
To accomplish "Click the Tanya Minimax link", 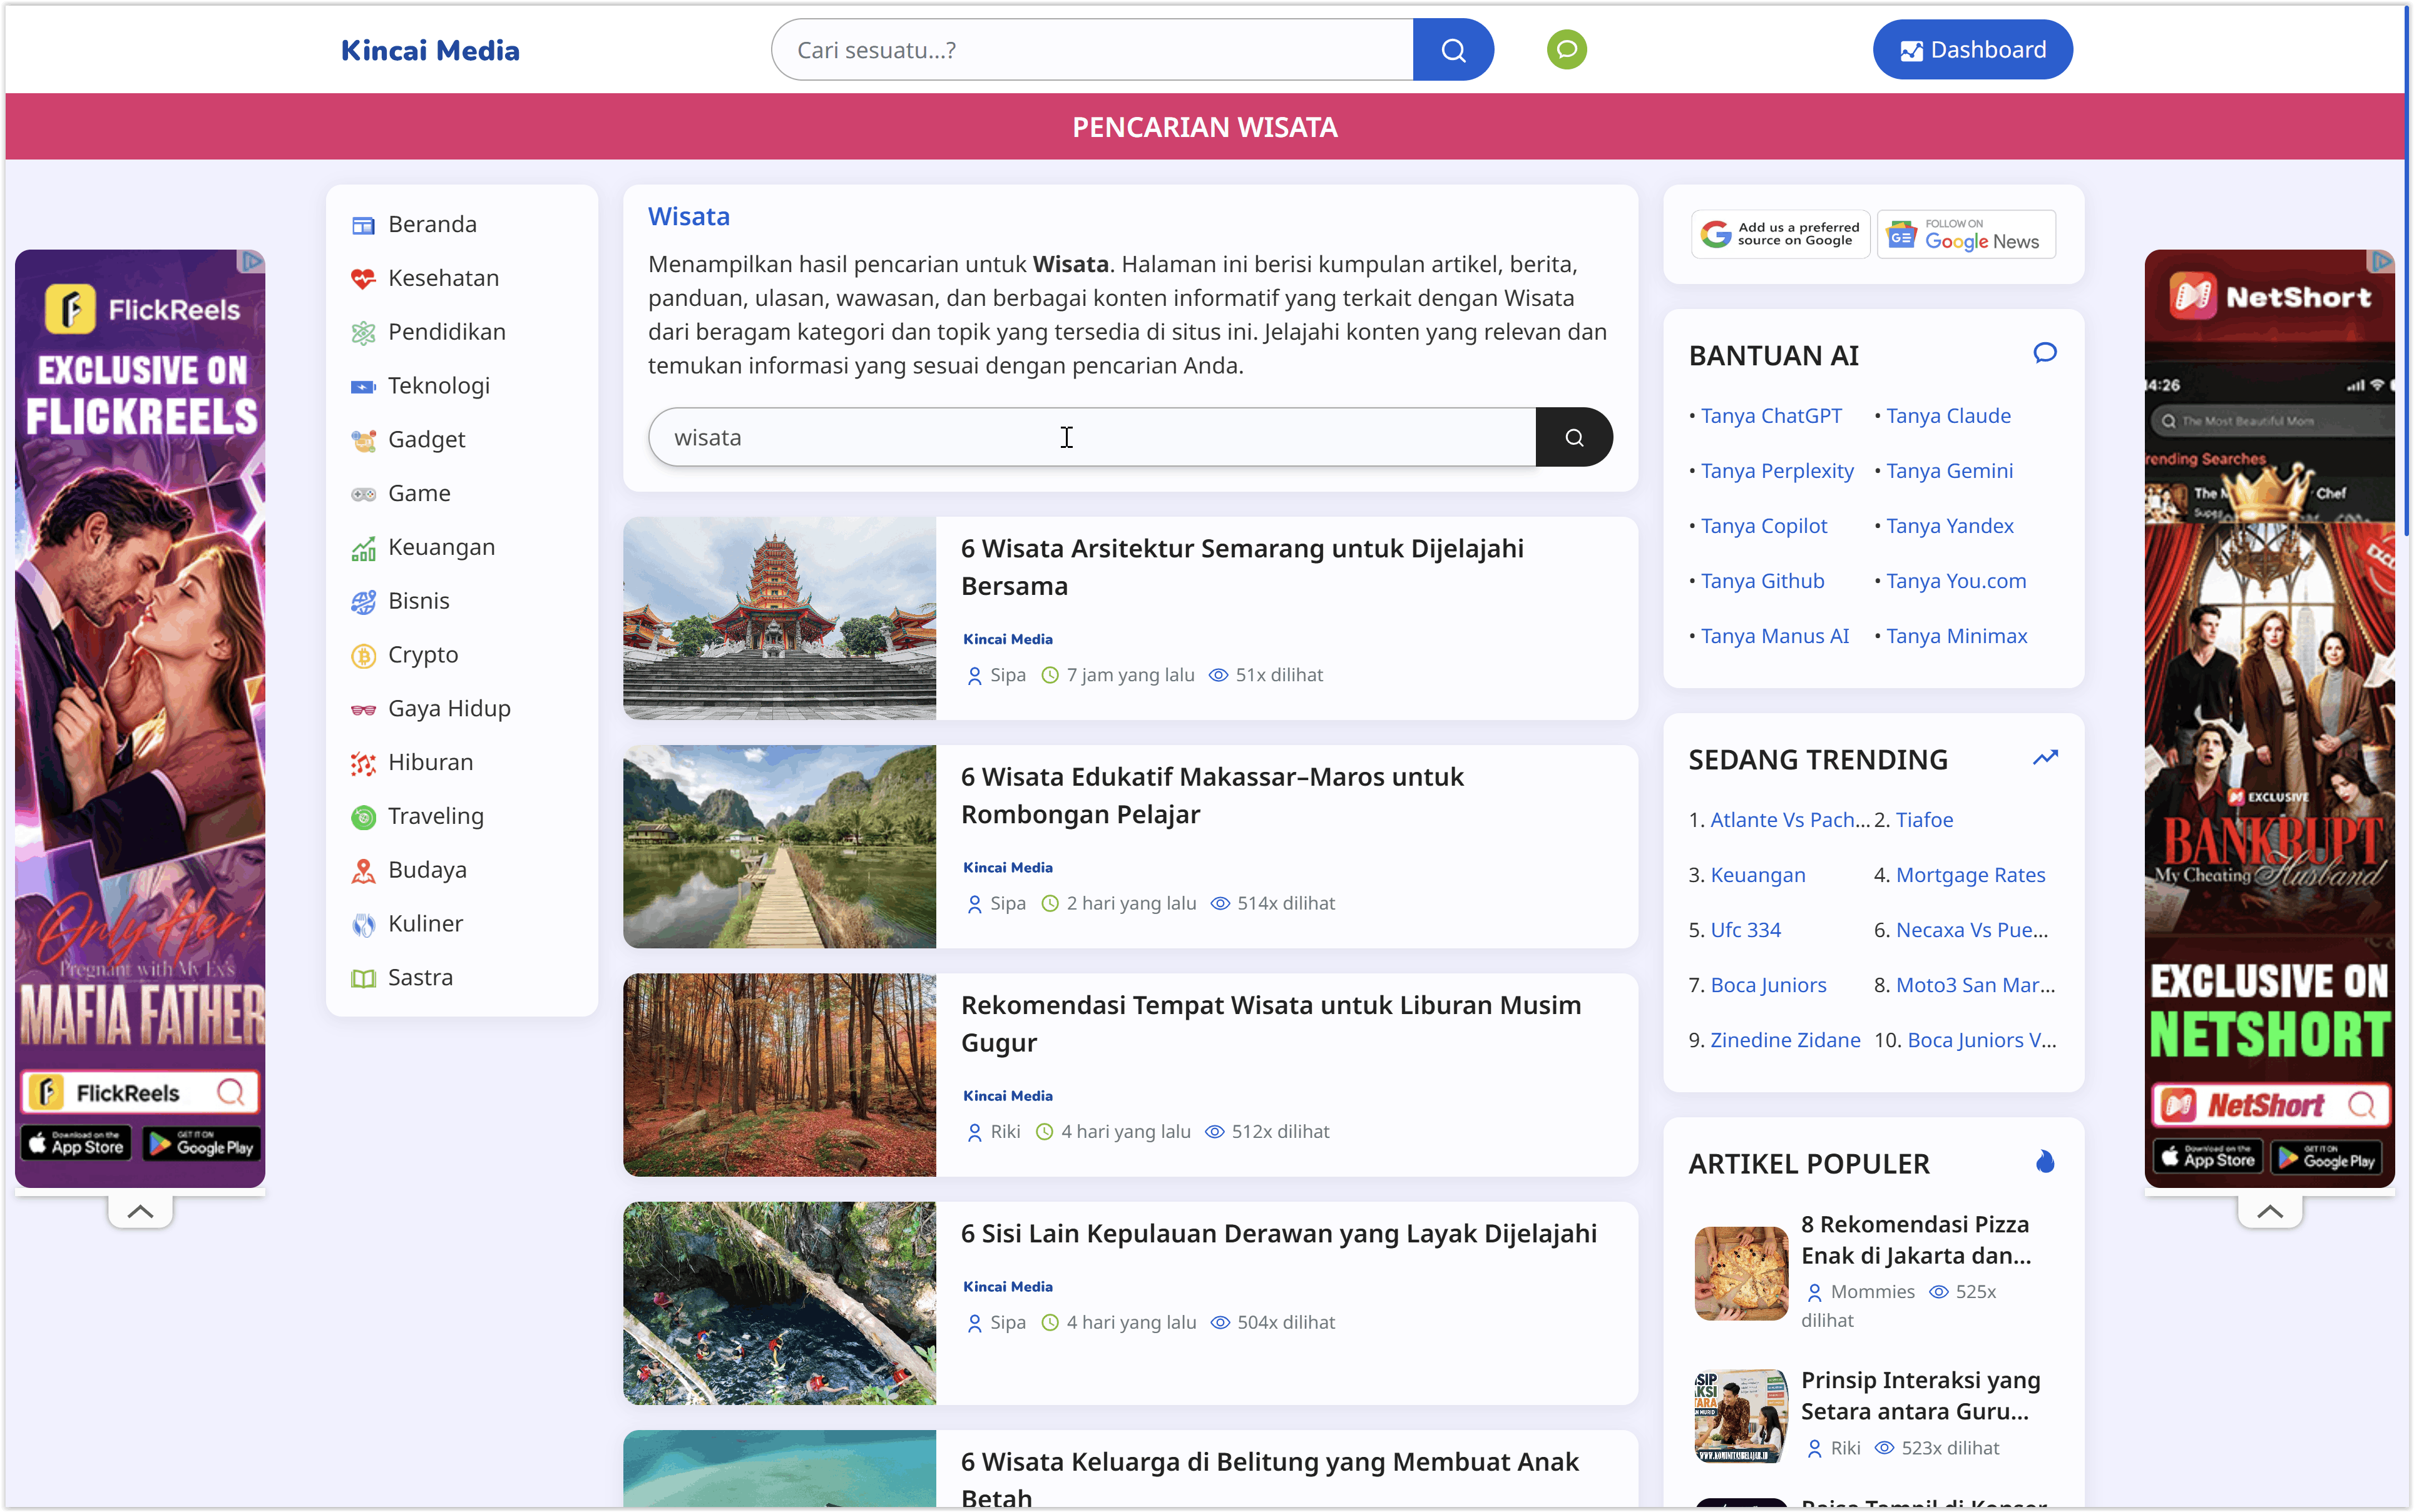I will click(1956, 636).
